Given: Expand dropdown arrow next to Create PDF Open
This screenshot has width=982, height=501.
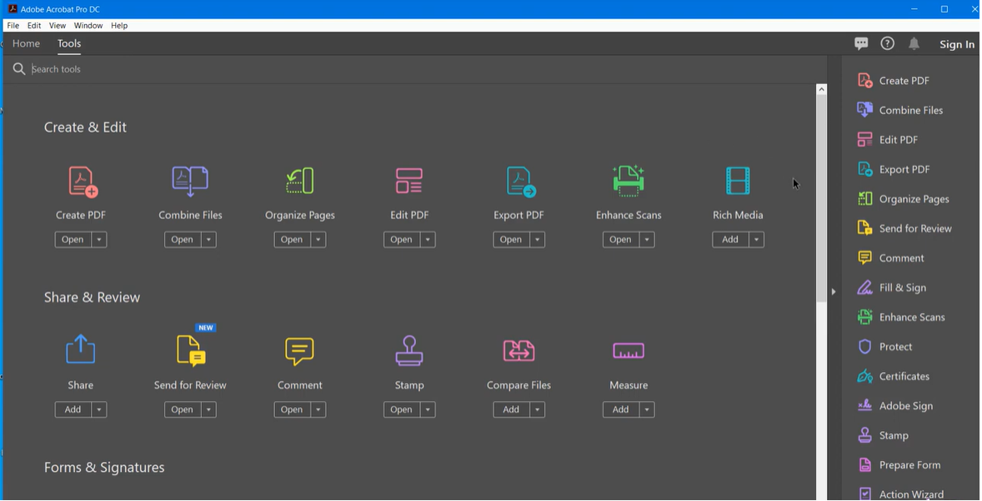Looking at the screenshot, I should pos(99,240).
